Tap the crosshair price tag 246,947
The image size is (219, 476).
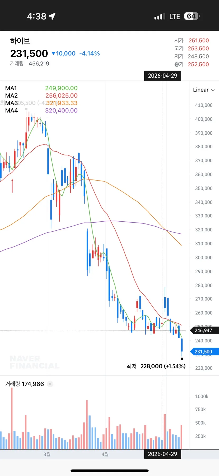204,330
